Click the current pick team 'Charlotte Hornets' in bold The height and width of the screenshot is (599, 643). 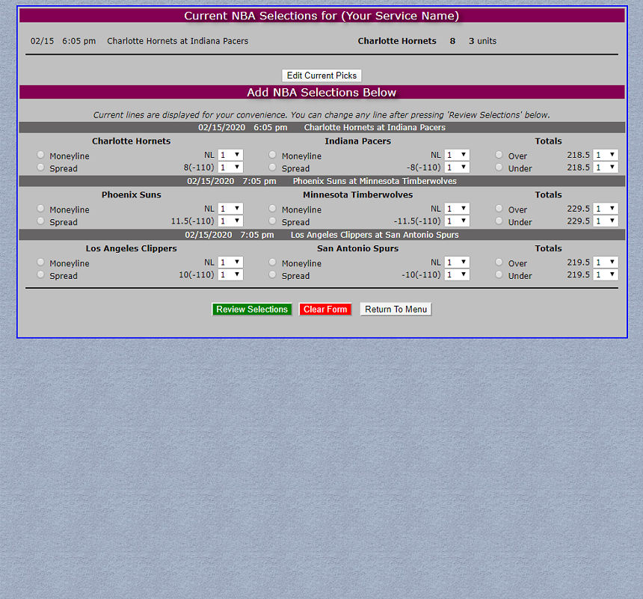tap(397, 41)
